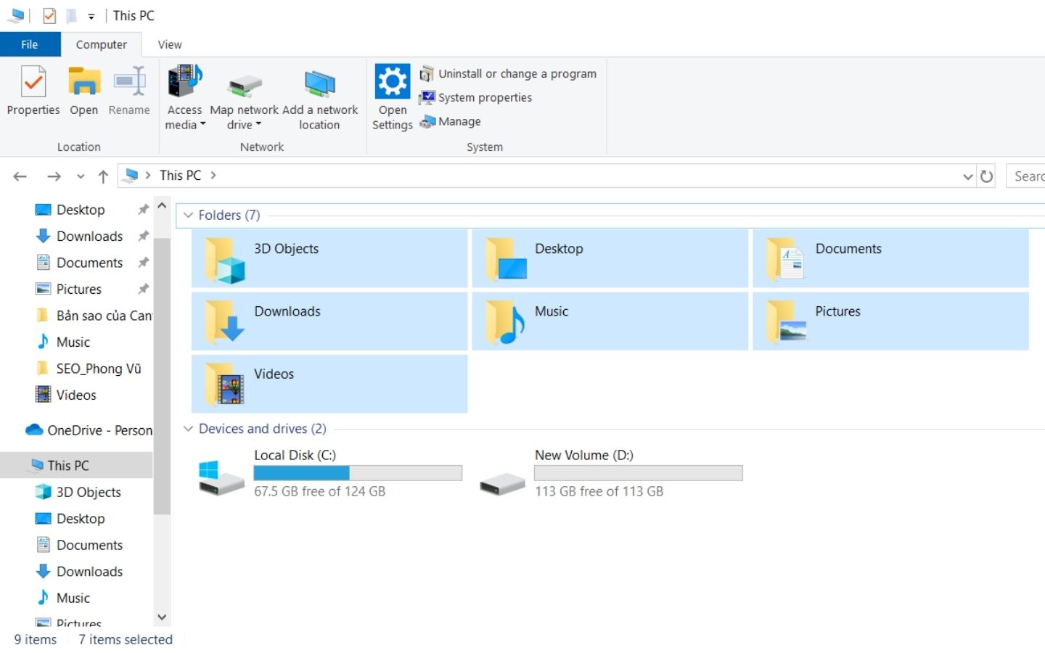
Task: Click the Local Disk capacity bar
Action: tap(357, 472)
